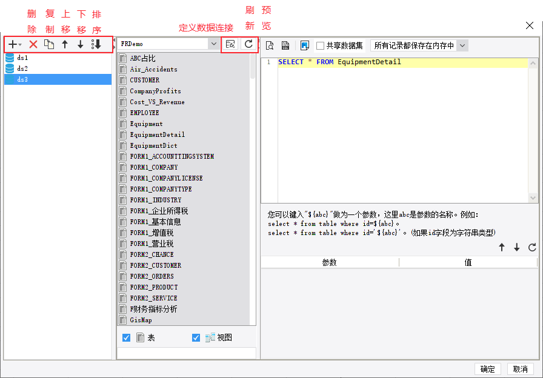543x378 pixels.
Task: Select FORM1_COMPANYTYPE table
Action: (x=184, y=189)
